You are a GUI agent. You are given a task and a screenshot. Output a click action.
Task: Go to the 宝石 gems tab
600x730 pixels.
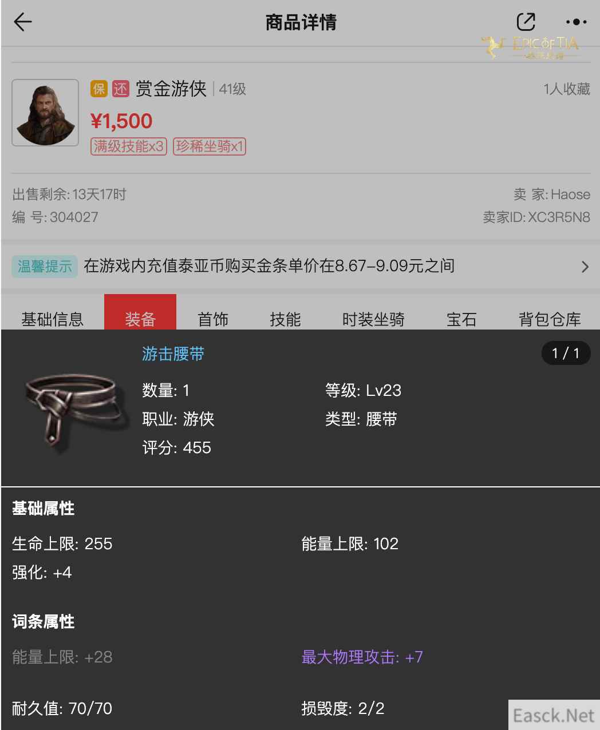(x=461, y=319)
